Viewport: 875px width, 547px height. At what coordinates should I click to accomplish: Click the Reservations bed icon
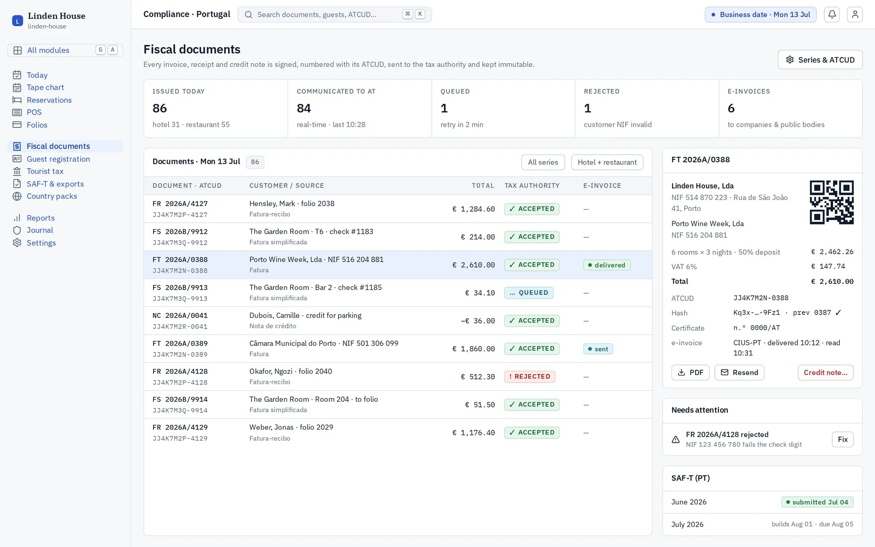[x=17, y=100]
